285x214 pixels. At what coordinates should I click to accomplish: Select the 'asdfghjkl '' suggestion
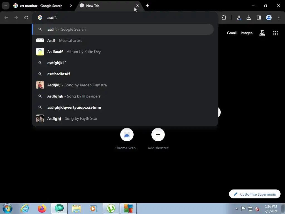[x=123, y=63]
